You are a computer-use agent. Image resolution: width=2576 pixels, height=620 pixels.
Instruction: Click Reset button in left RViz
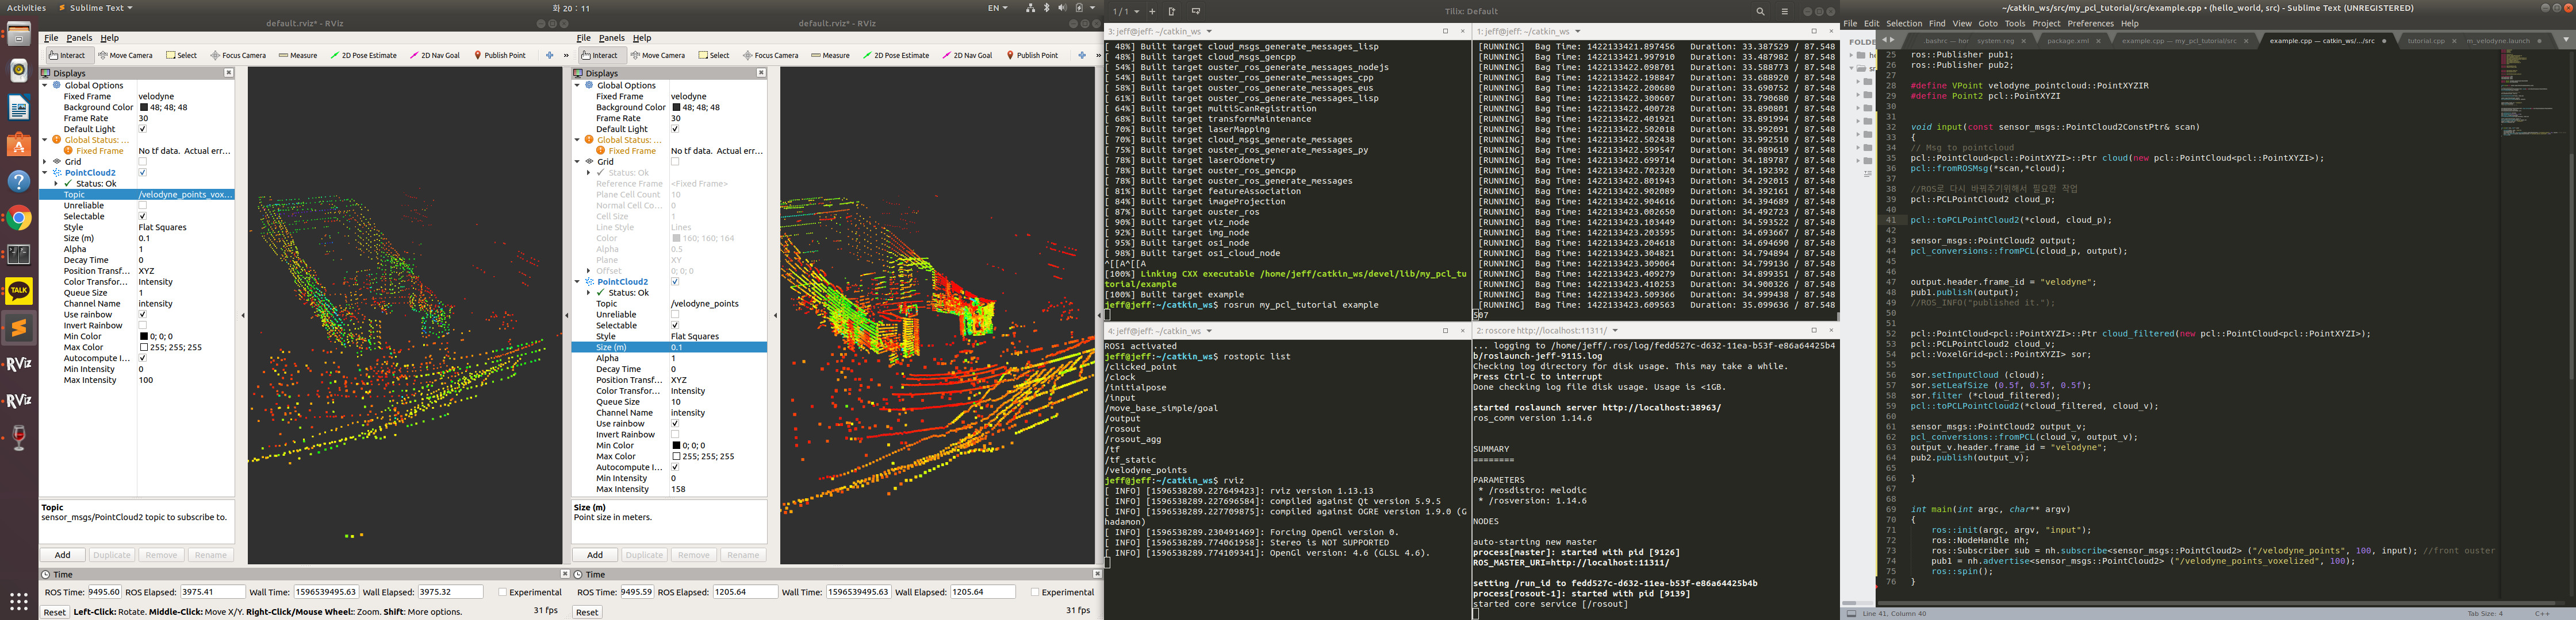point(54,612)
